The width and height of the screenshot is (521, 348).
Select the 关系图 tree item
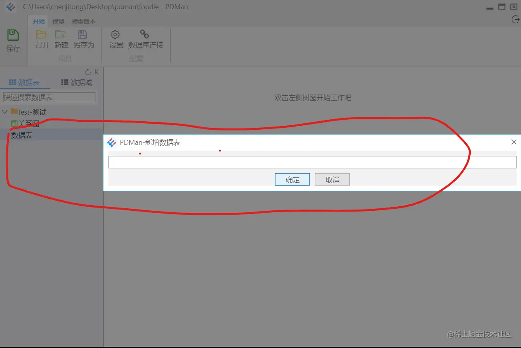point(29,124)
